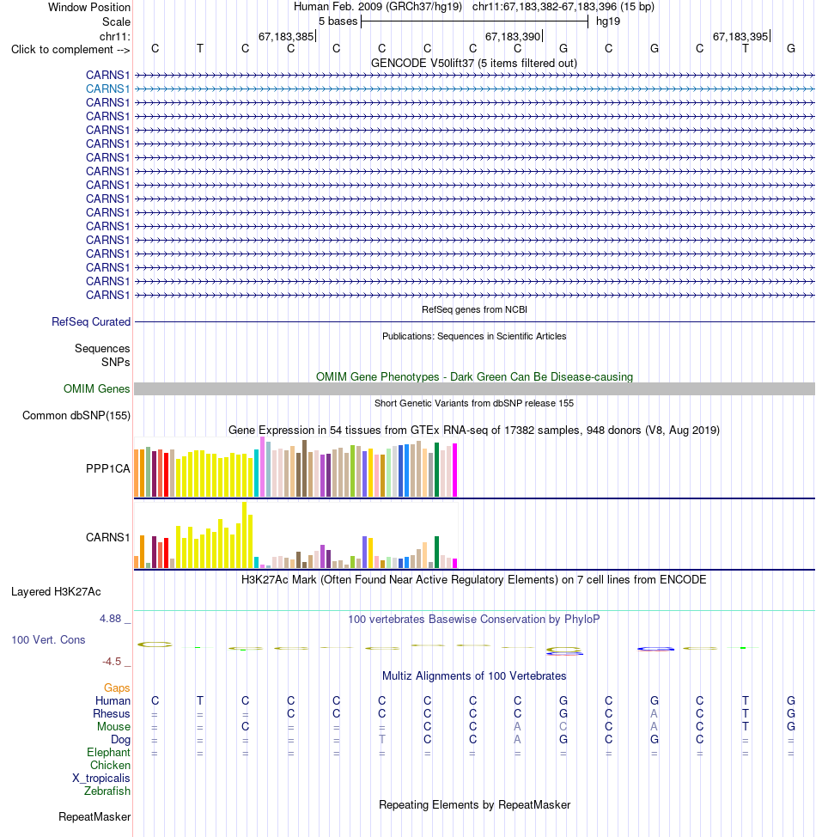816x837 pixels.
Task: Click the magenta last bar in PPP1CA chart
Action: (x=454, y=470)
